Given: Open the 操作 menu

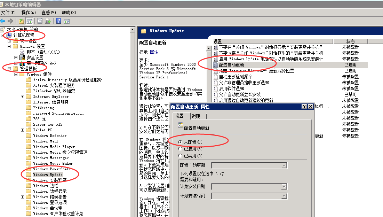Looking at the screenshot, I should [29, 13].
